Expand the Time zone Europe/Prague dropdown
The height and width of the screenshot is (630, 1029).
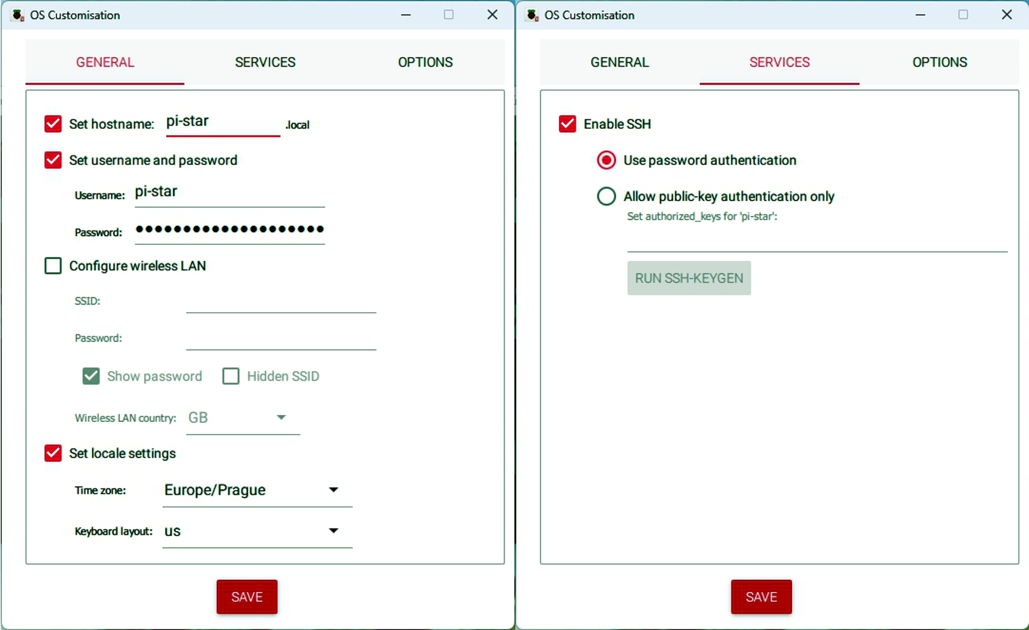pos(257,490)
